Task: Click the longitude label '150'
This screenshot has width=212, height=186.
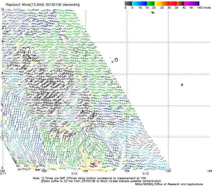Action: [2, 171]
